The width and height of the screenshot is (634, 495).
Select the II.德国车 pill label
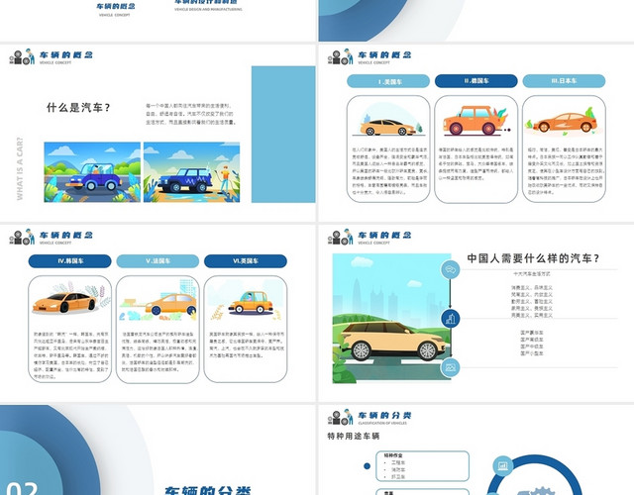[x=475, y=81]
